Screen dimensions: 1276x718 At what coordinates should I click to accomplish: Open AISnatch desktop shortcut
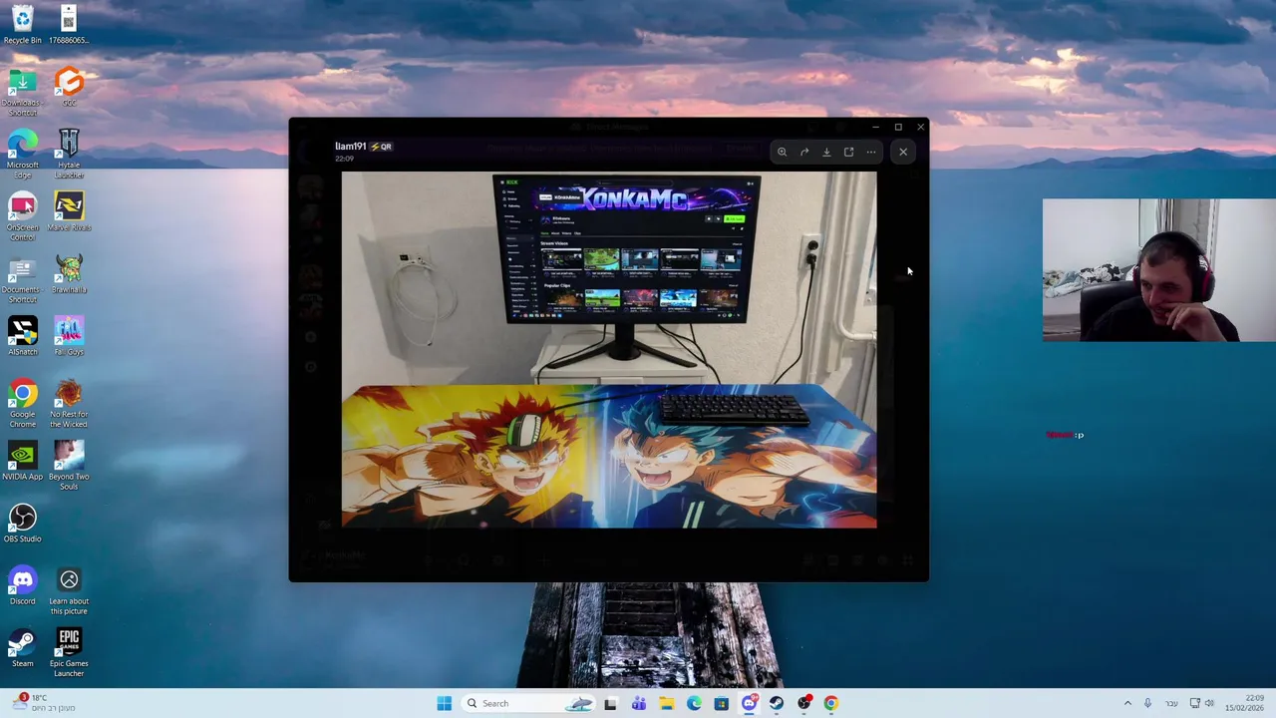click(x=22, y=336)
